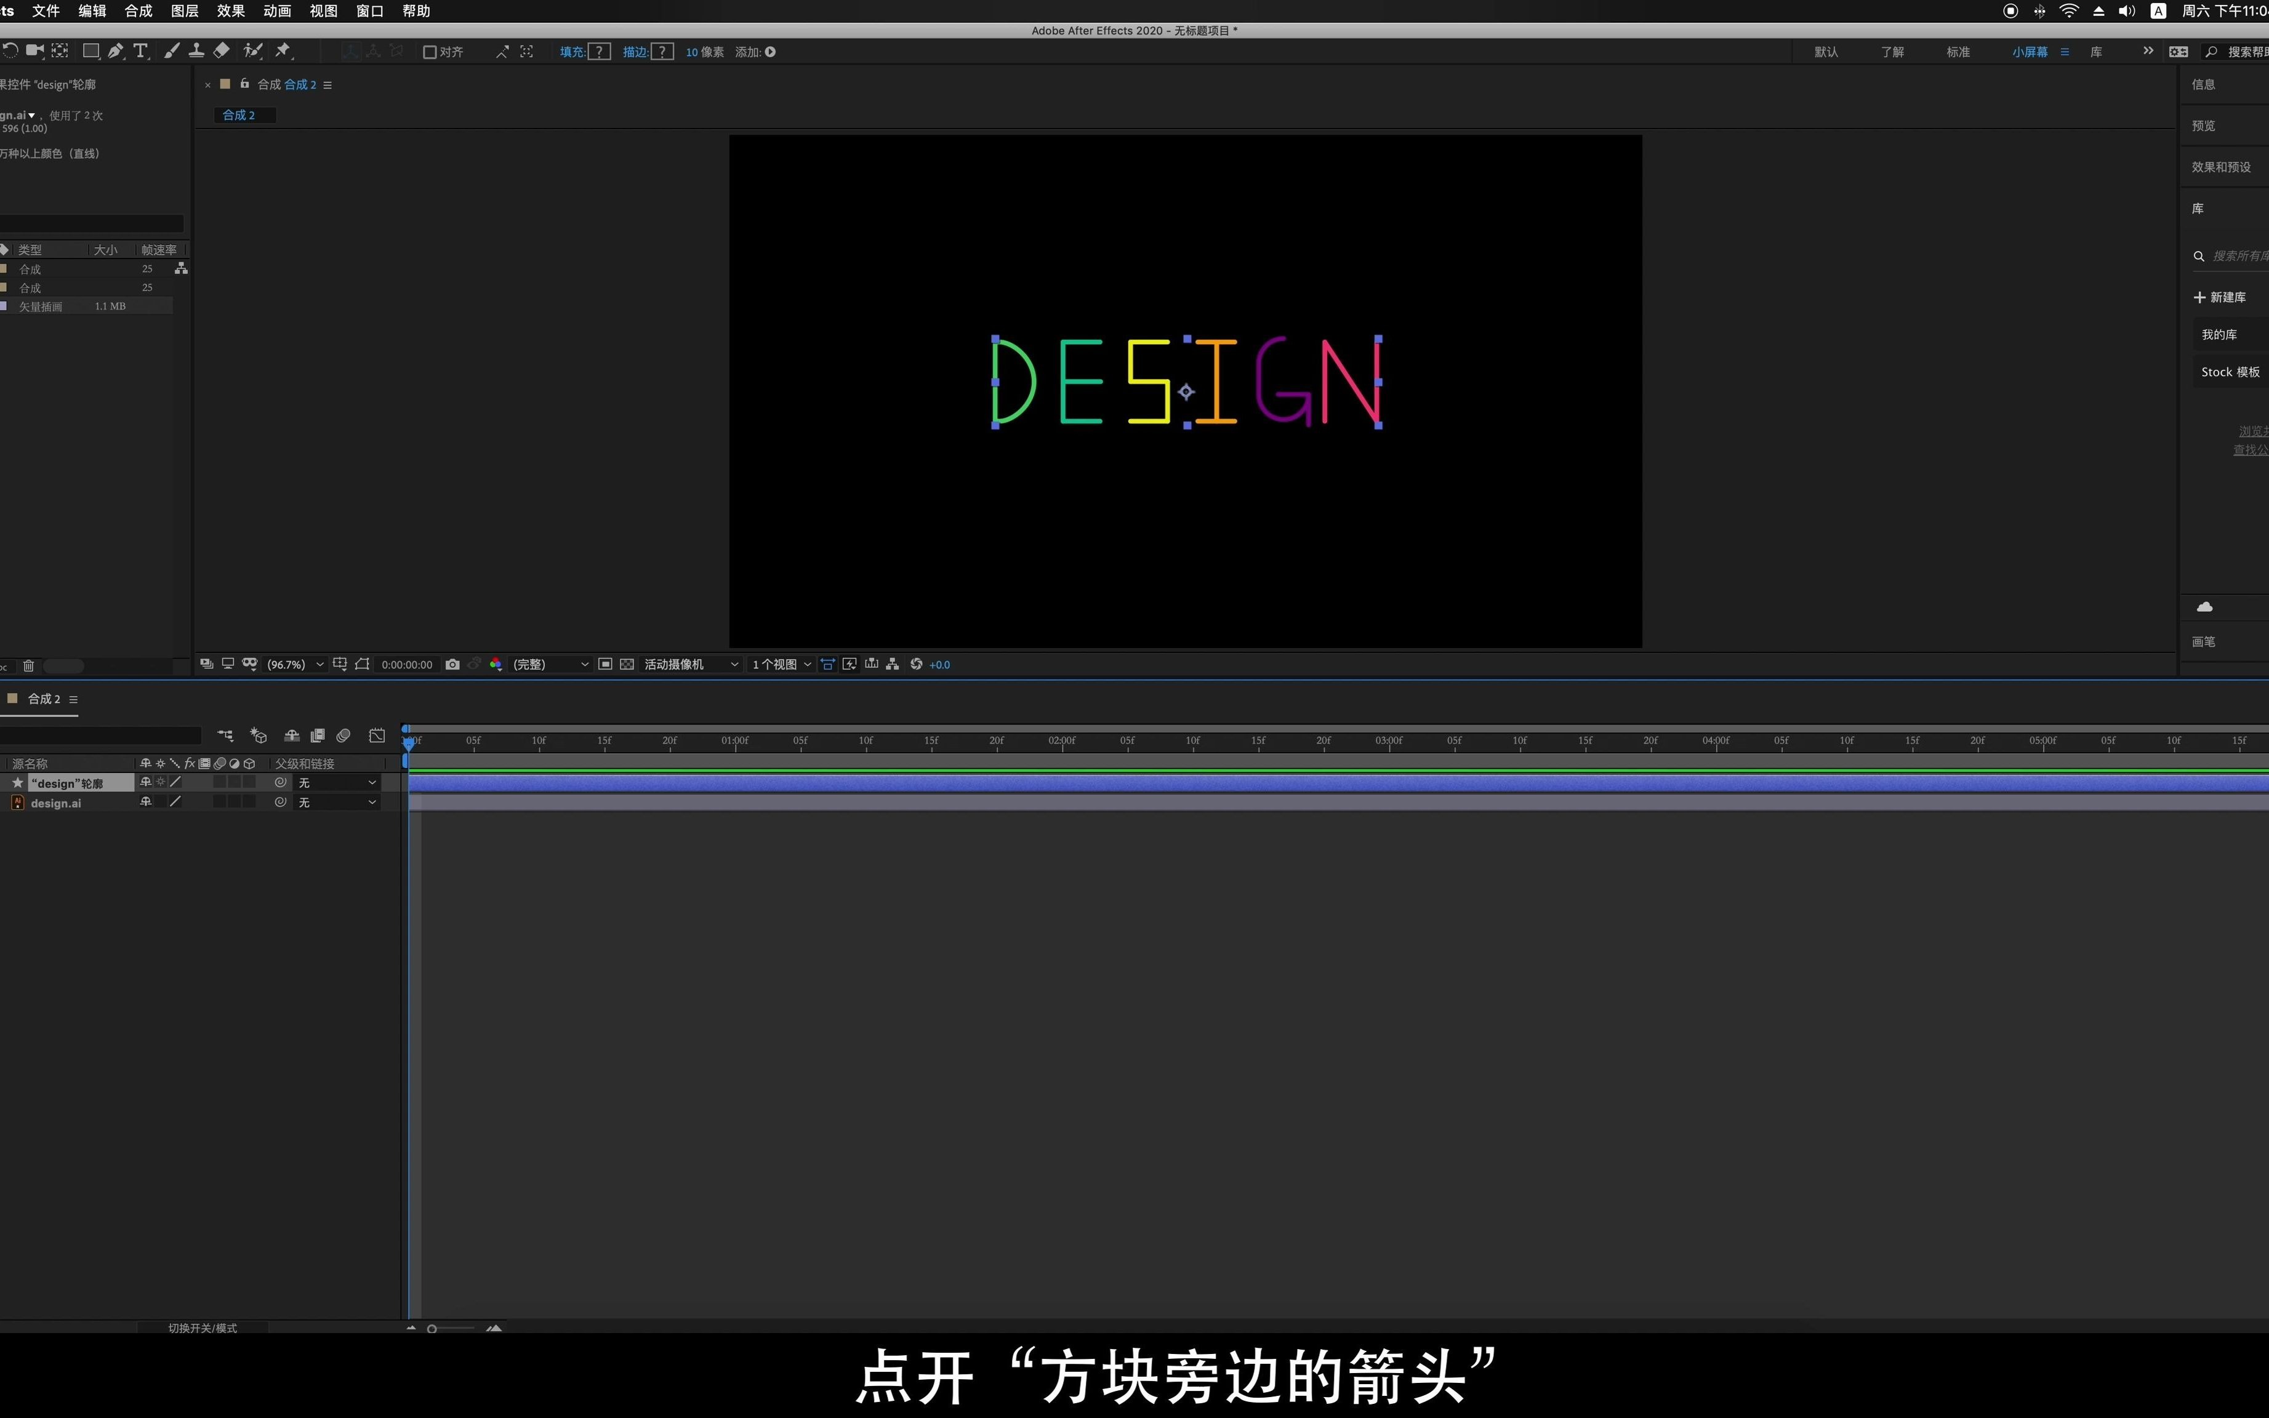Open the Graph Editor in timeline
The height and width of the screenshot is (1418, 2269).
(377, 736)
